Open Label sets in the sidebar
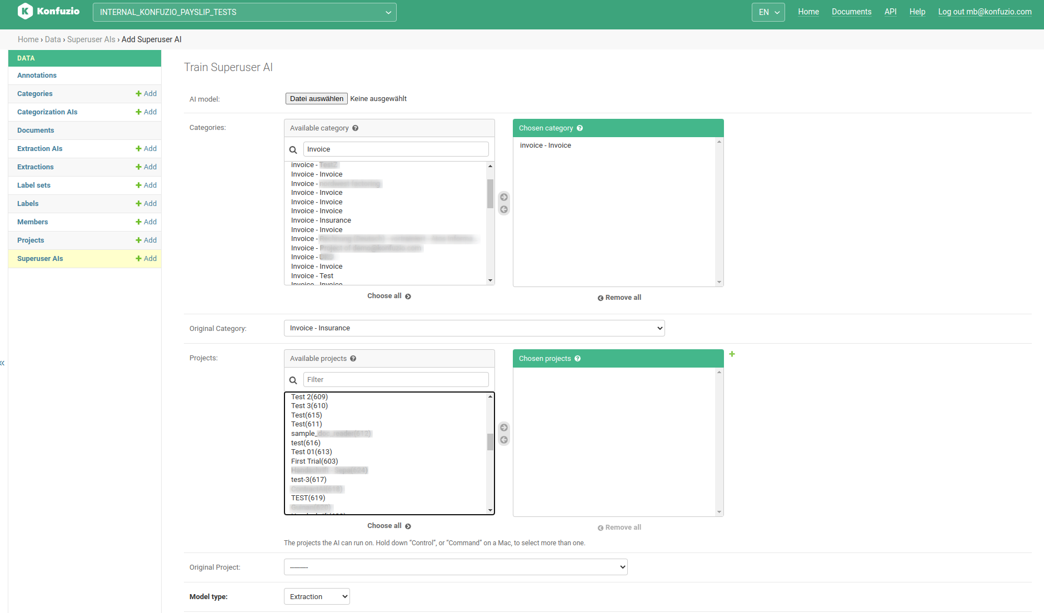 tap(34, 185)
